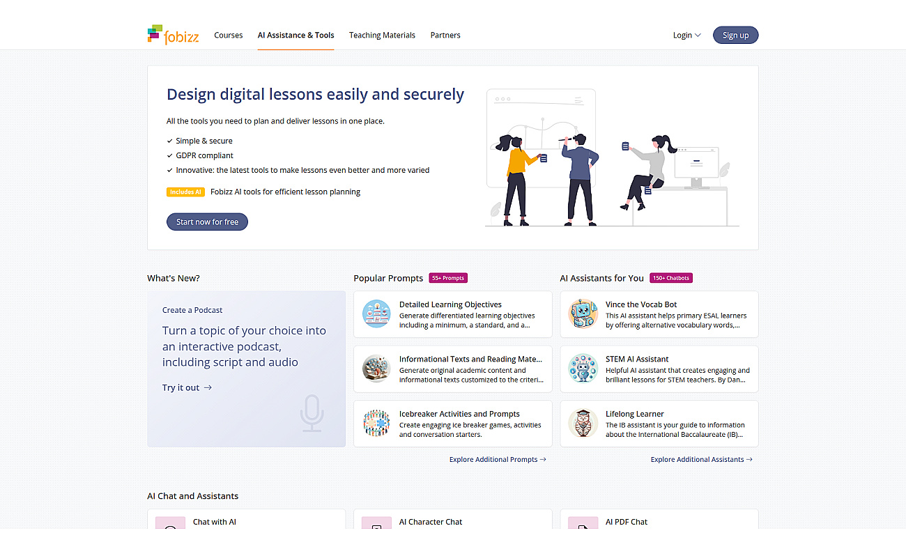Screen dimensions: 906x549
Task: Click the podcast microphone icon
Action: (312, 412)
